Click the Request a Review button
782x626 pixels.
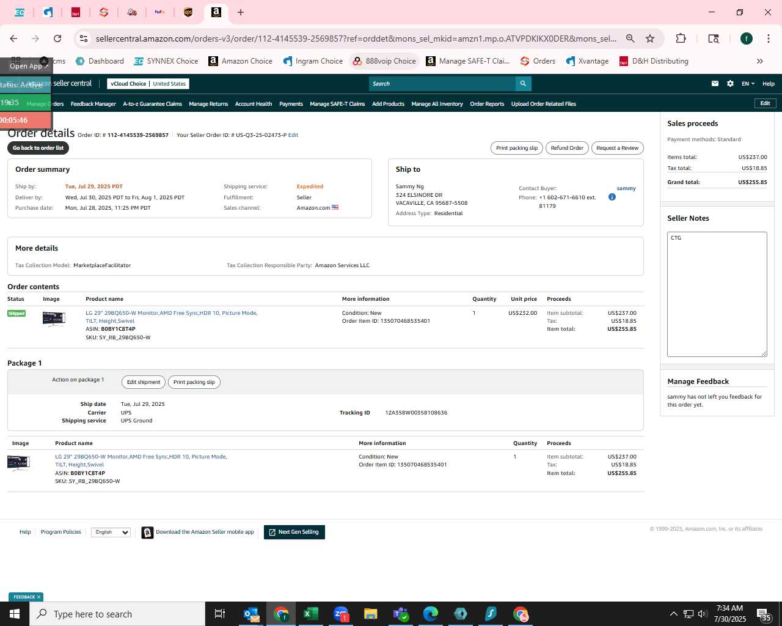point(617,148)
